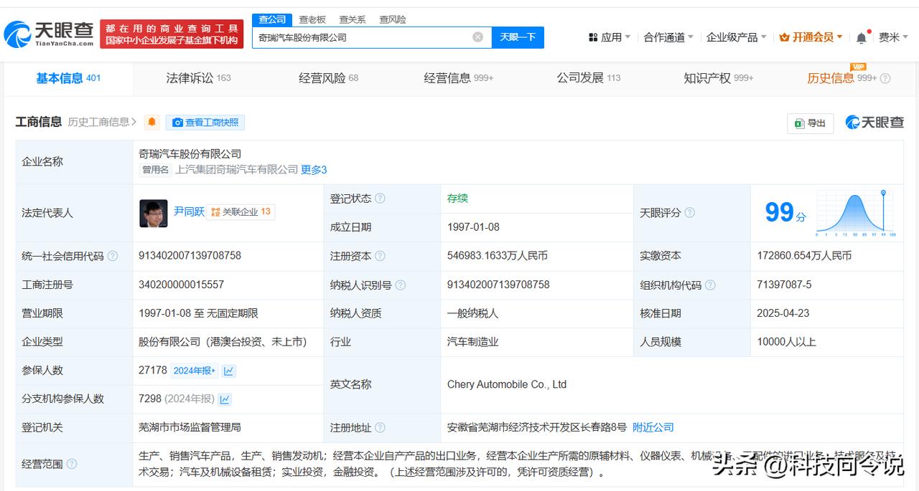
Task: Select organization code 71397087-5
Action: pos(784,285)
